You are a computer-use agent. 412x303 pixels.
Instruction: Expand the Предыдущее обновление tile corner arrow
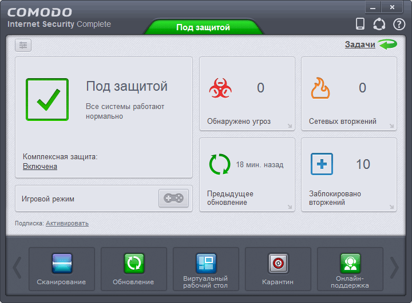(x=290, y=207)
